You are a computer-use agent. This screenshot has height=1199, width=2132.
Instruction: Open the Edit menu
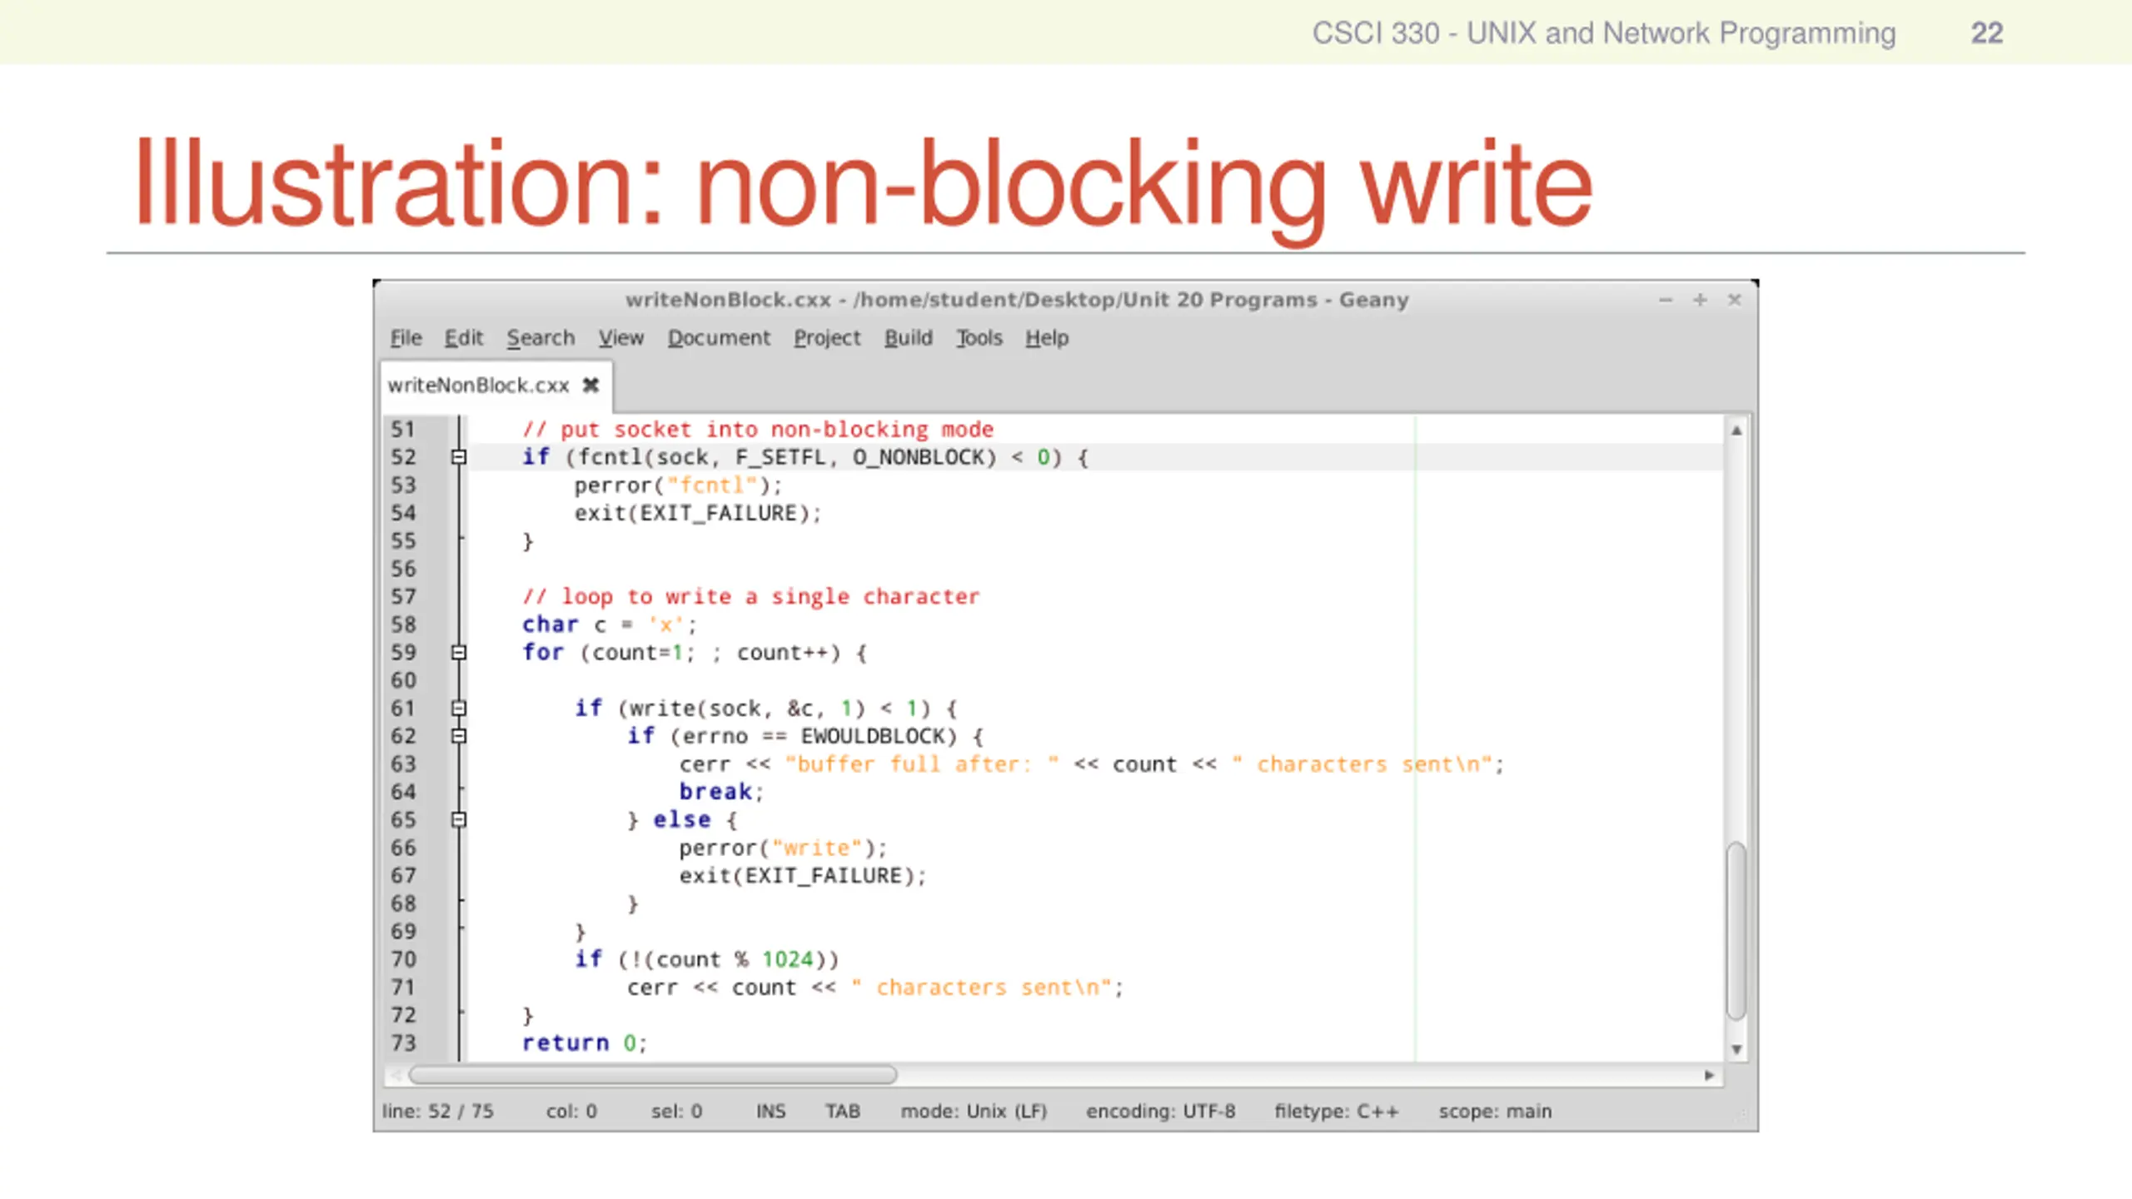pyautogui.click(x=463, y=338)
